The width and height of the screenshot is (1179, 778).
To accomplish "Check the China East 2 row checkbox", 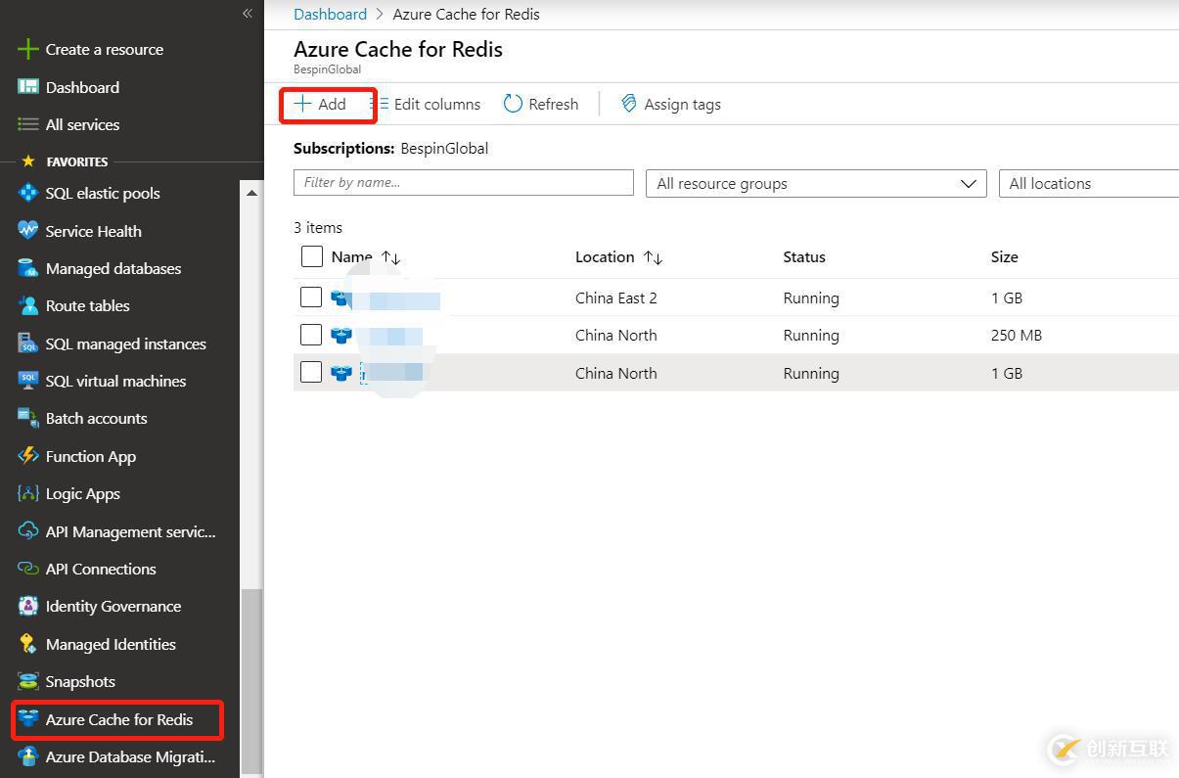I will pyautogui.click(x=311, y=297).
